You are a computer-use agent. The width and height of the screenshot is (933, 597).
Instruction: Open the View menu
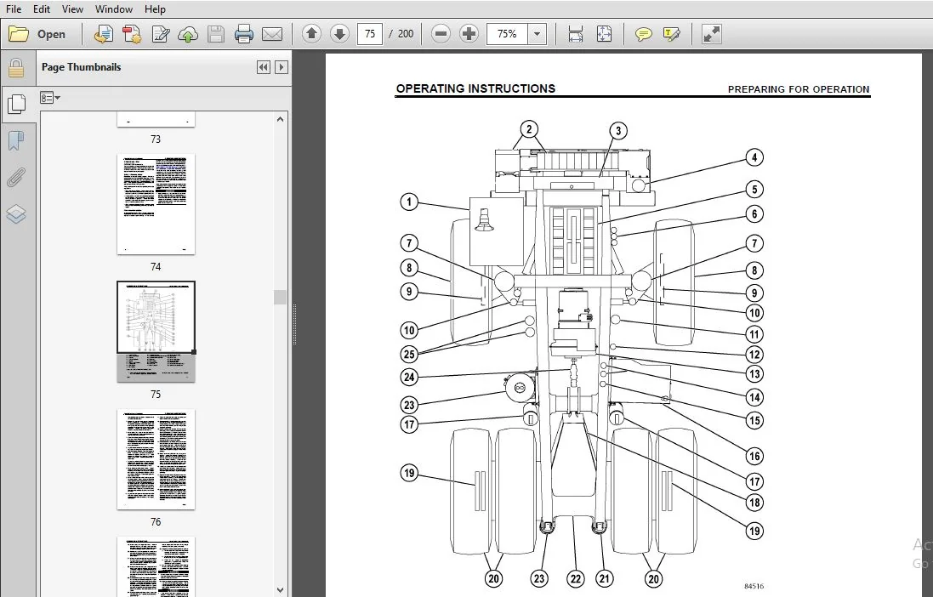point(72,9)
